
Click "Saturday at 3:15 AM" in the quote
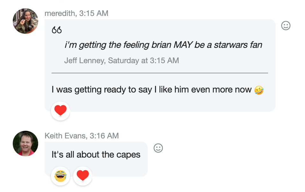(x=144, y=60)
